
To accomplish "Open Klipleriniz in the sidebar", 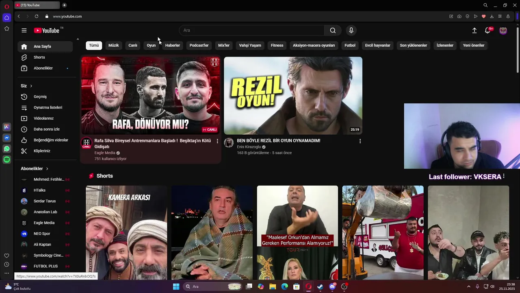I will [x=45, y=151].
